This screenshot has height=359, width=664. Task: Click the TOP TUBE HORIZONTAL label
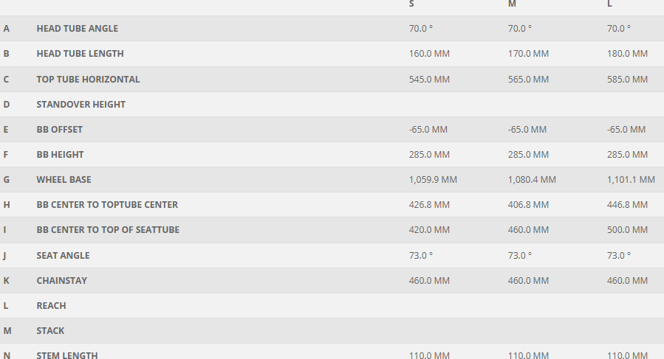pos(88,79)
